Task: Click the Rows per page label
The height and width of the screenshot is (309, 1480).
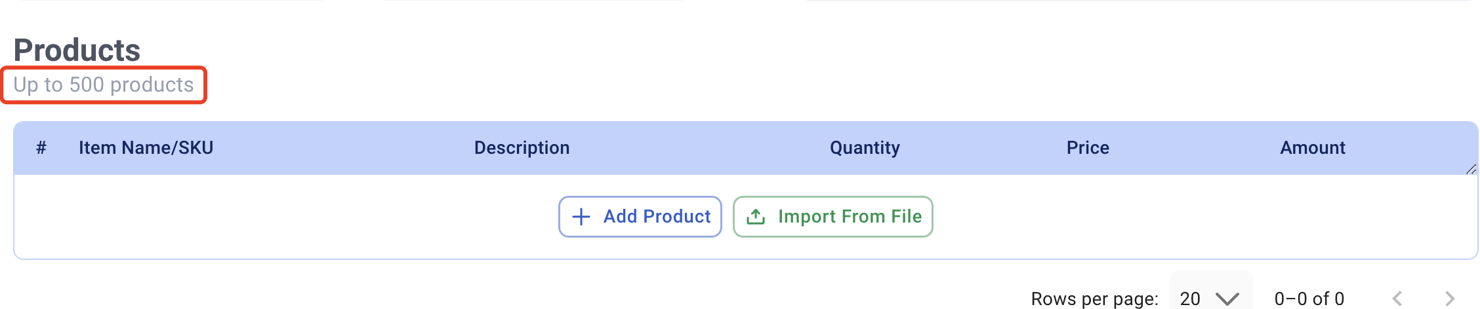Action: point(1094,299)
